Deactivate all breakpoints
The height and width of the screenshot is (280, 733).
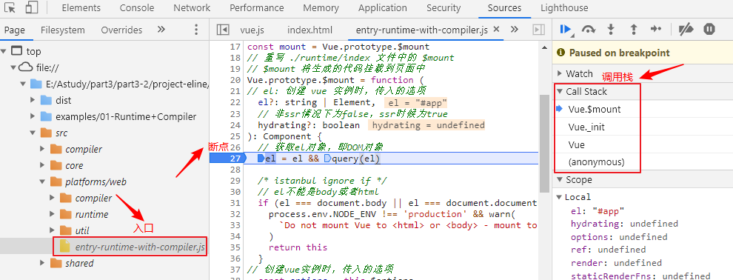686,30
